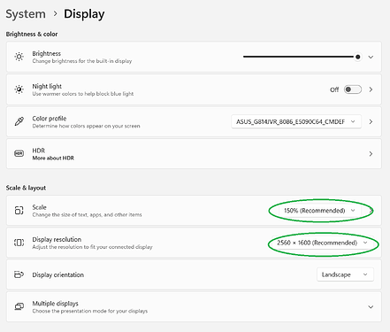Click 'Determine how colors appear on your screen'
390x332 pixels.
(86, 126)
